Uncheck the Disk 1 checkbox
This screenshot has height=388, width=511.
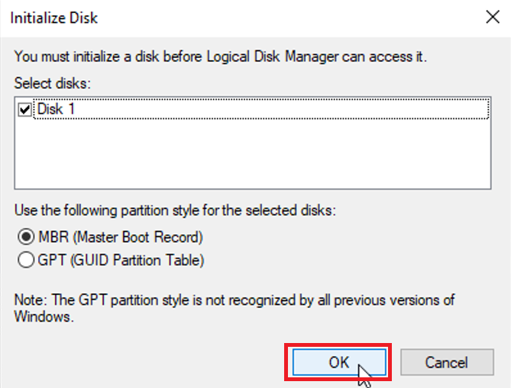[x=25, y=110]
